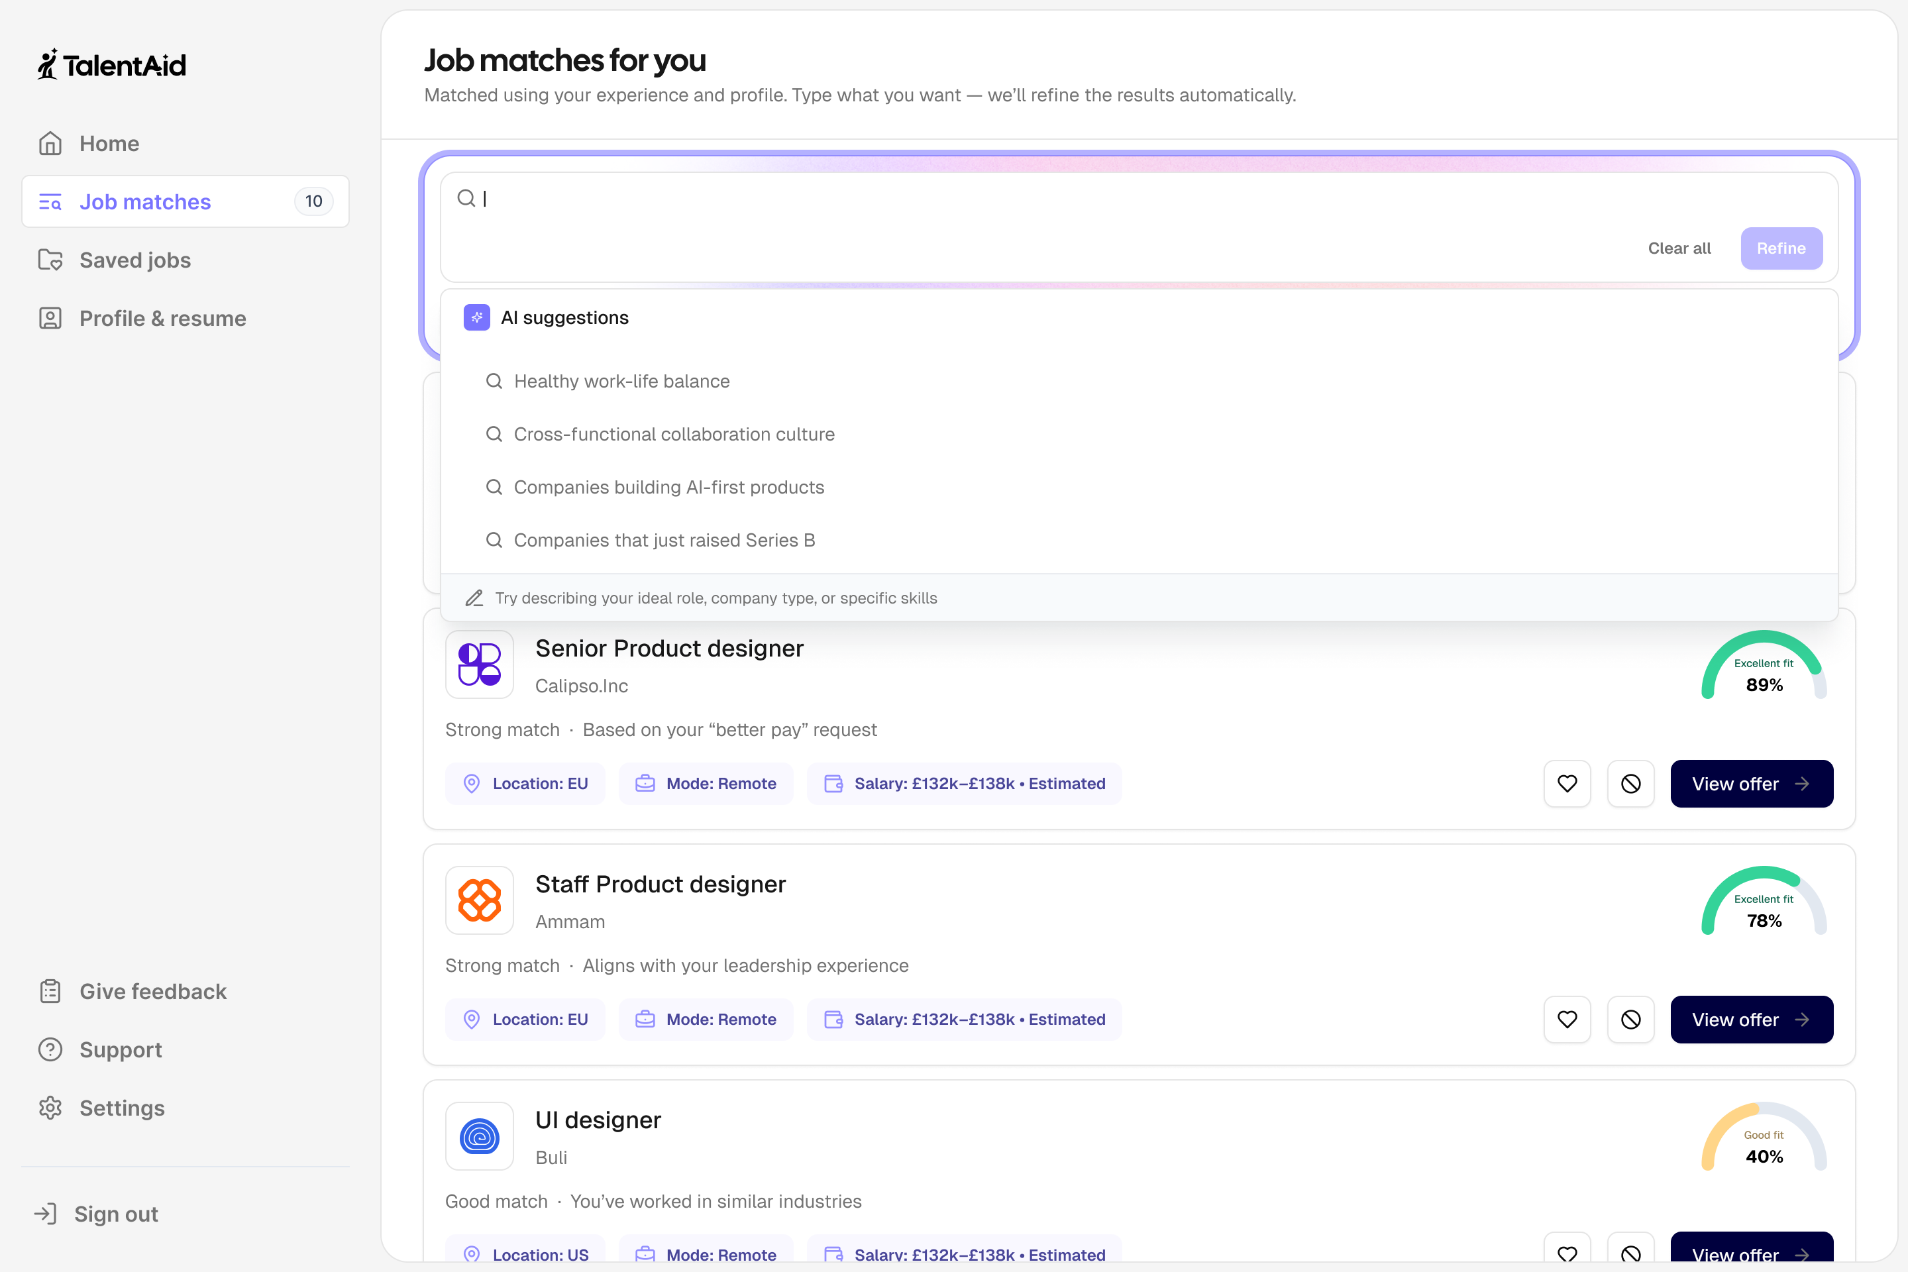Open Give feedback form

click(x=152, y=991)
